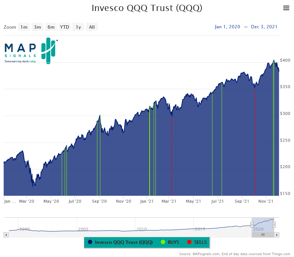Toggle the Invesco QQQ Trust series legend
The image size is (294, 257).
coord(121,242)
